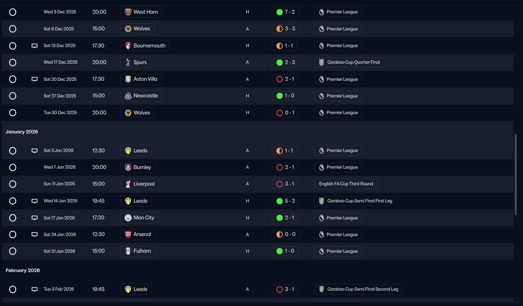The width and height of the screenshot is (523, 306).
Task: Click the January 2026 section header
Action: click(x=22, y=132)
